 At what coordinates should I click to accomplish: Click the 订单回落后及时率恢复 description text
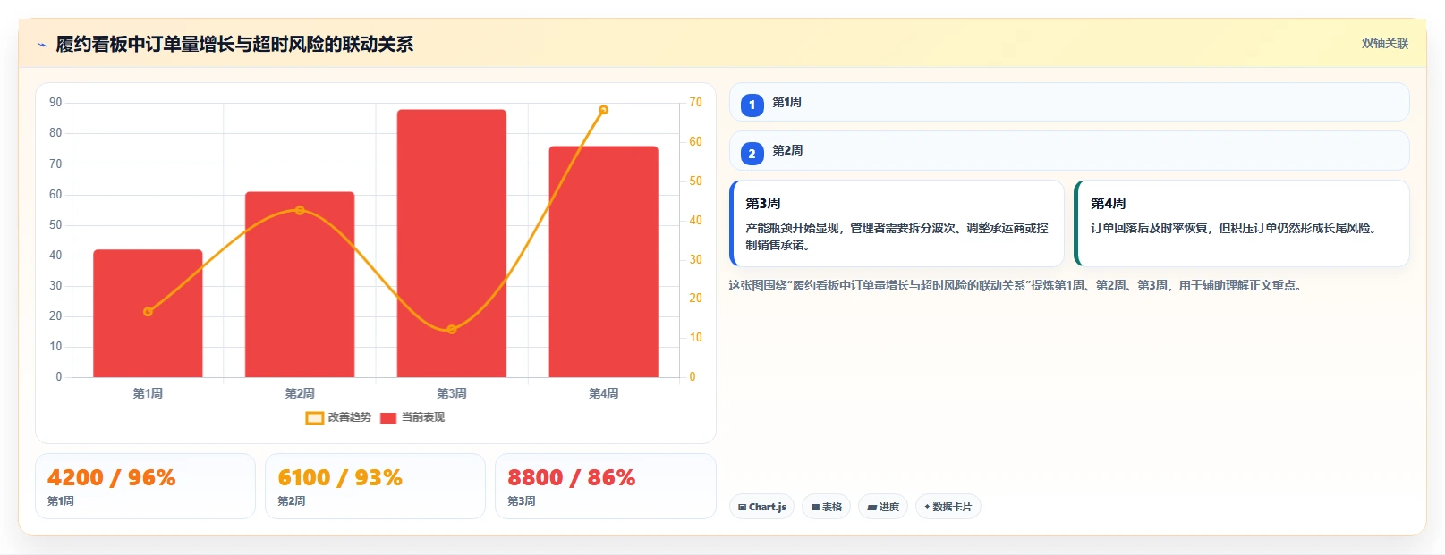click(x=1233, y=229)
